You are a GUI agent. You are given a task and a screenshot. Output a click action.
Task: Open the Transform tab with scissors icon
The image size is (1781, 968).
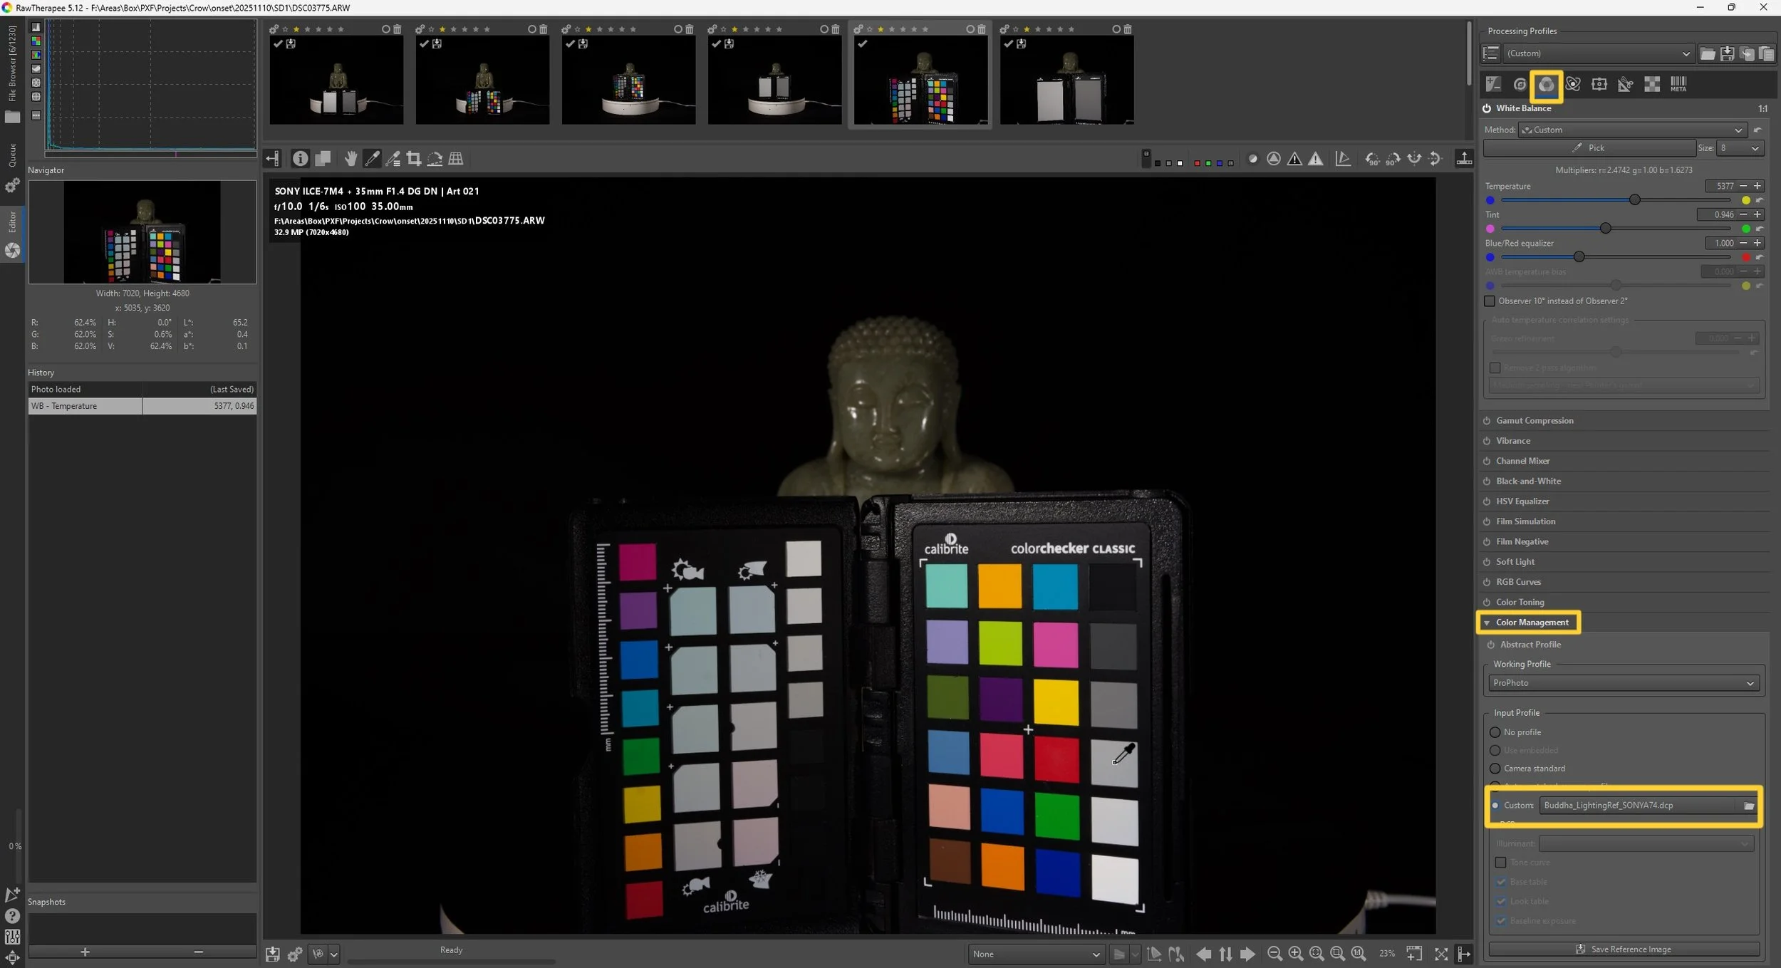1625,85
